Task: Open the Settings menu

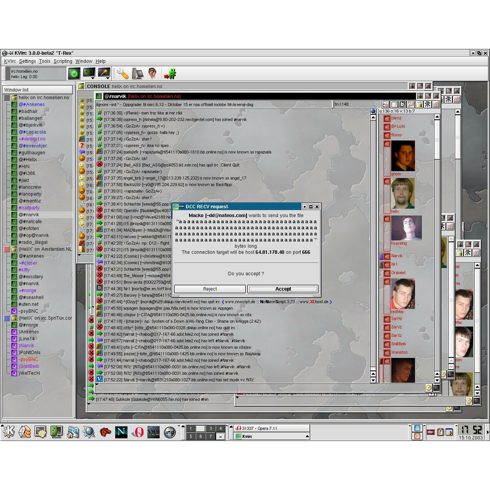Action: tap(27, 61)
